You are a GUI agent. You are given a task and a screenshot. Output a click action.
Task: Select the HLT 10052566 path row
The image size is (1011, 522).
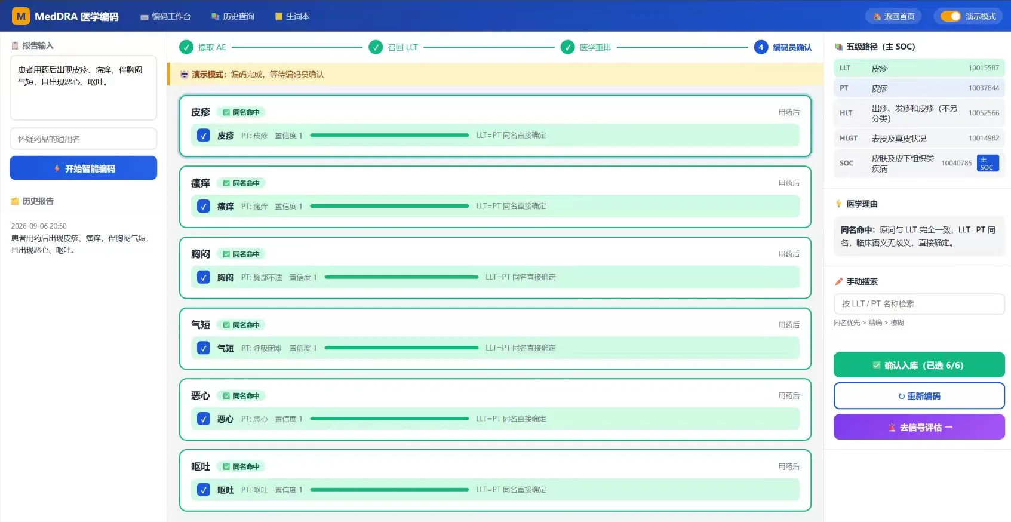coord(919,113)
